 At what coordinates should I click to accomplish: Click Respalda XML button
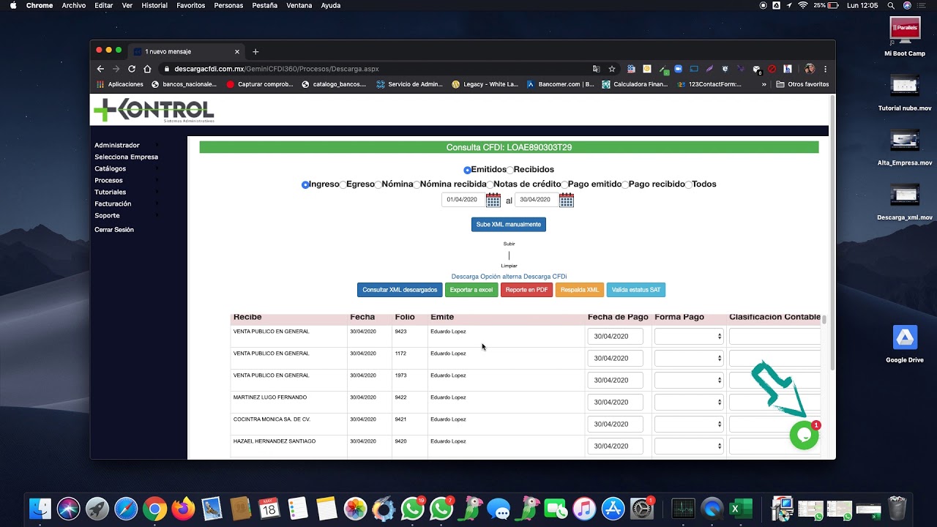(580, 290)
